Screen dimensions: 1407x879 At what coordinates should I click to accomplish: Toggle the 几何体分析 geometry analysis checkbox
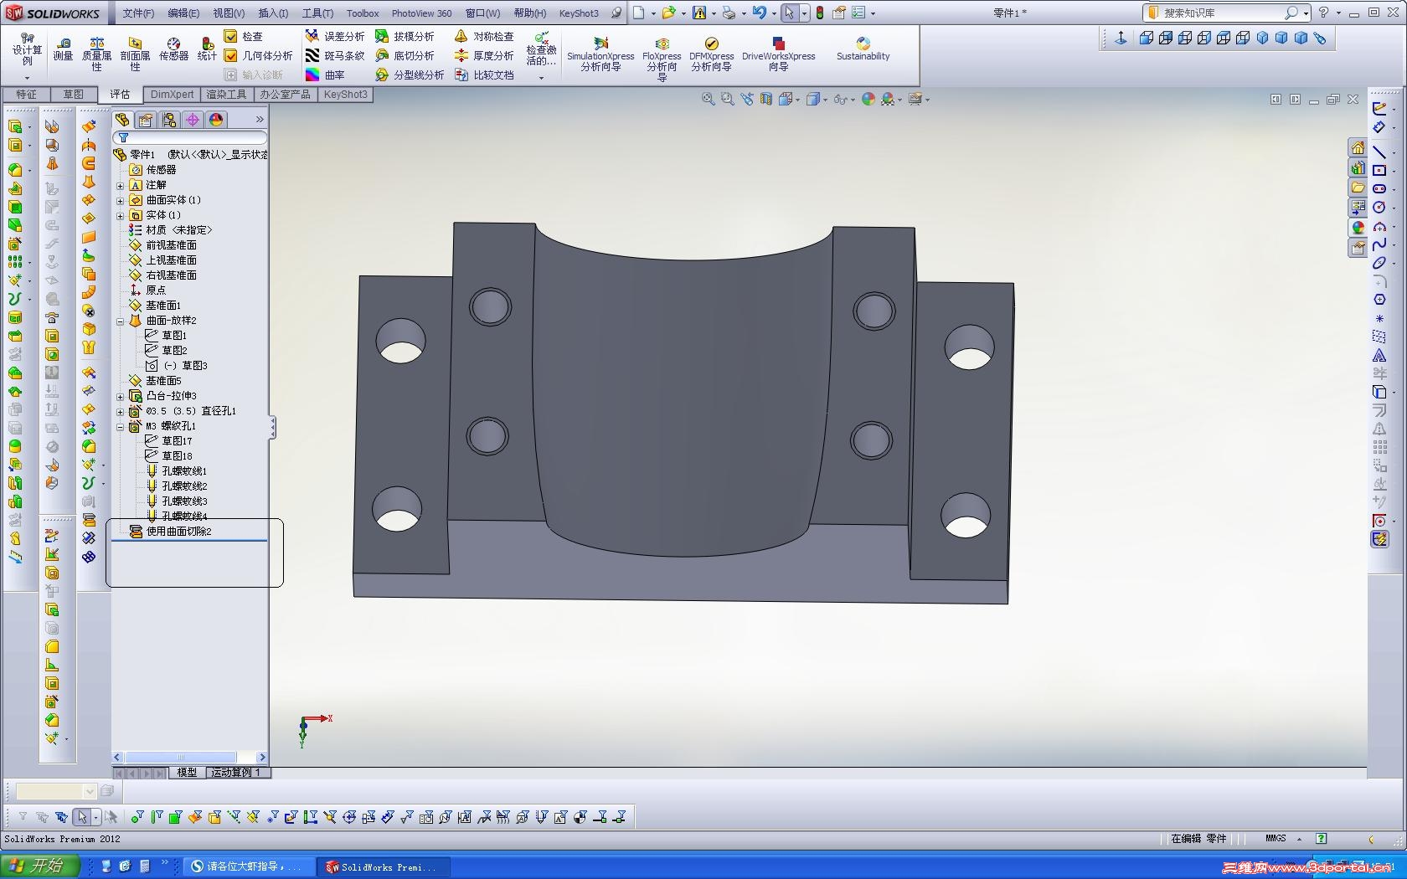tap(230, 55)
